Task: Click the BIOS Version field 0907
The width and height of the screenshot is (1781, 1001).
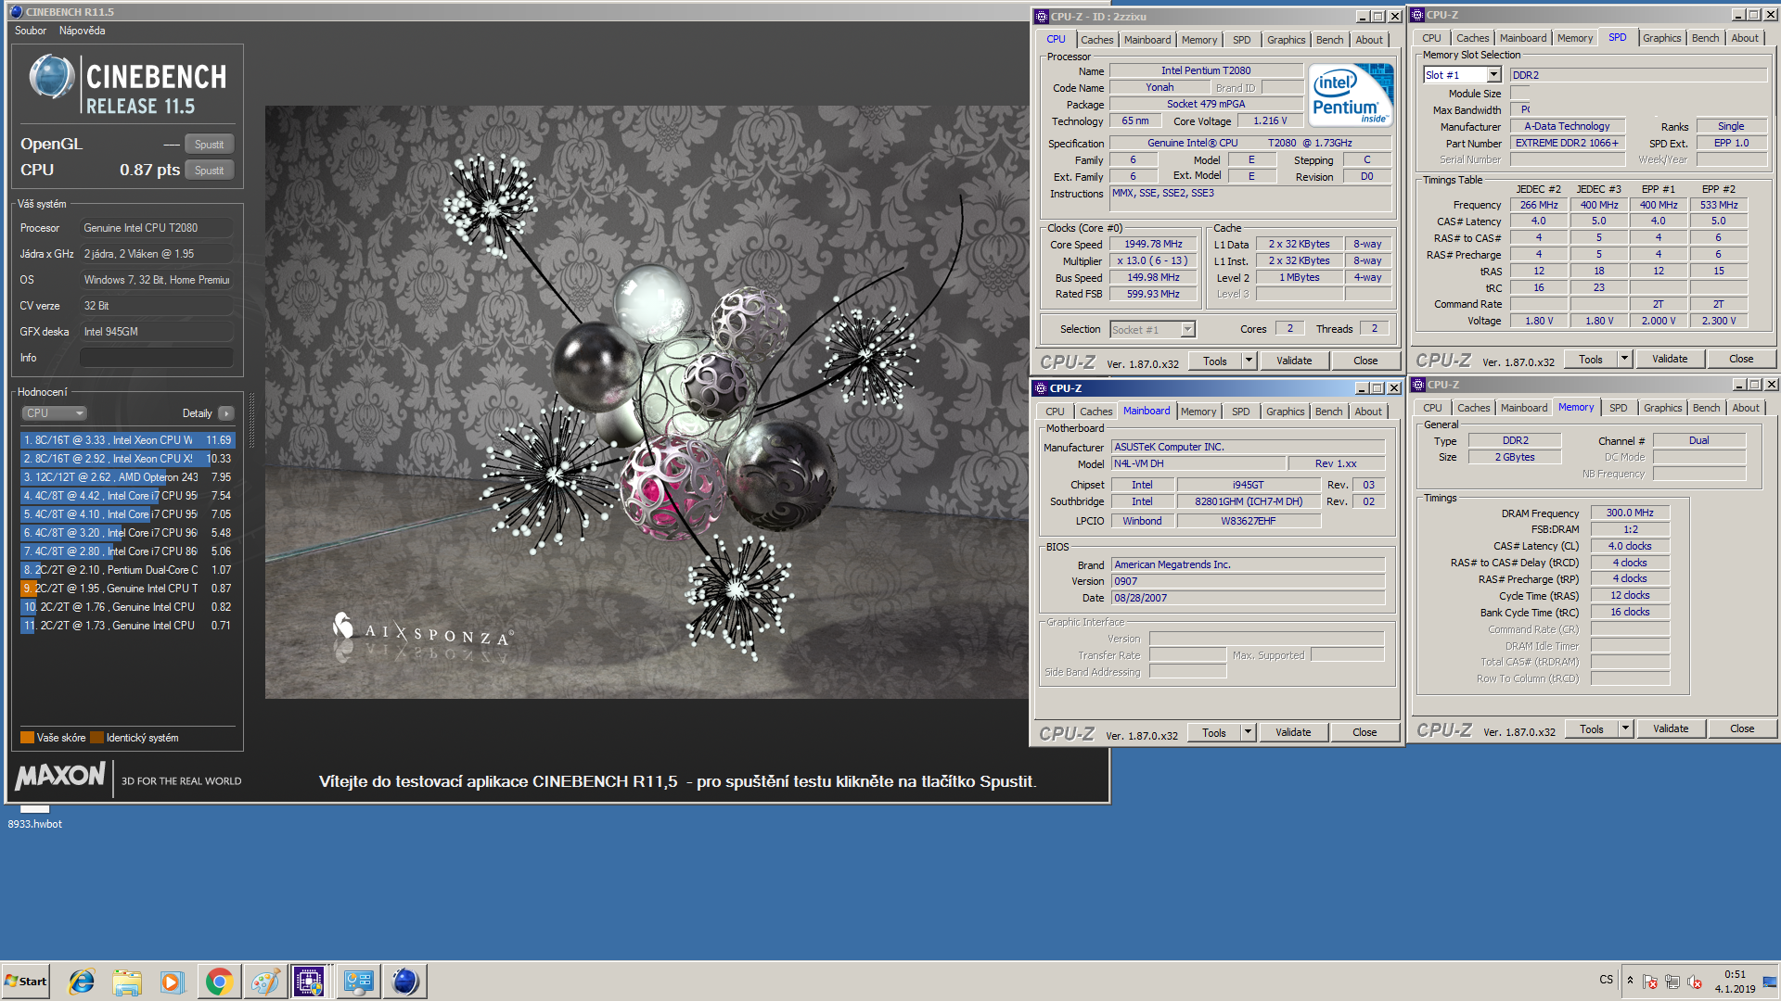Action: (x=1248, y=582)
